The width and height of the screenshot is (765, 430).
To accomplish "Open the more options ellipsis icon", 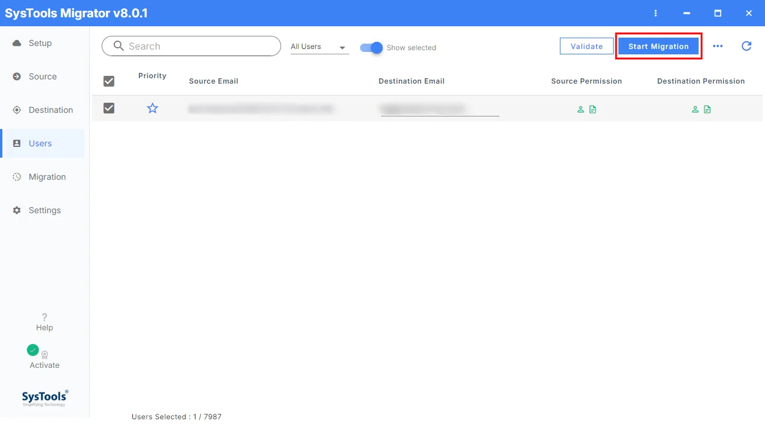I will (718, 46).
